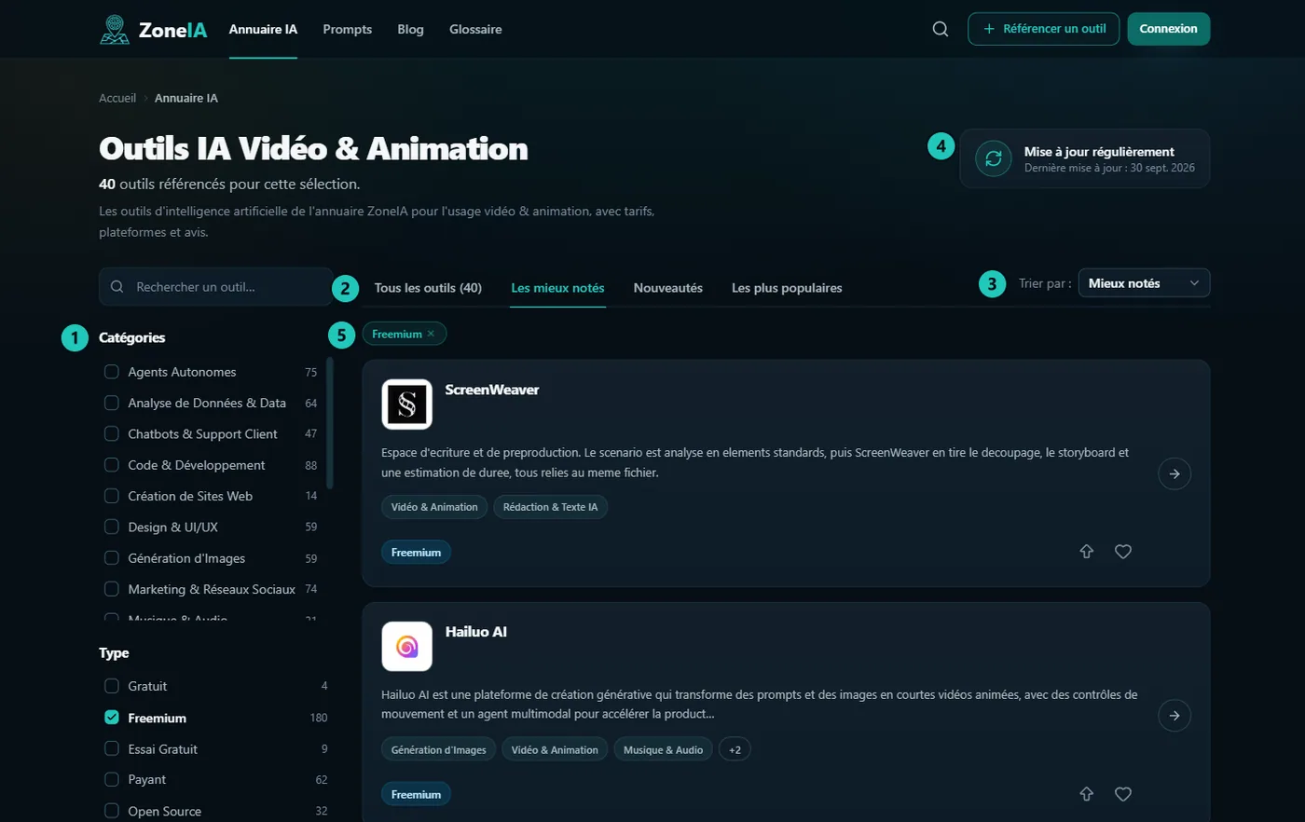Click Musique & Audio tag on Hailuo AI

pyautogui.click(x=663, y=749)
